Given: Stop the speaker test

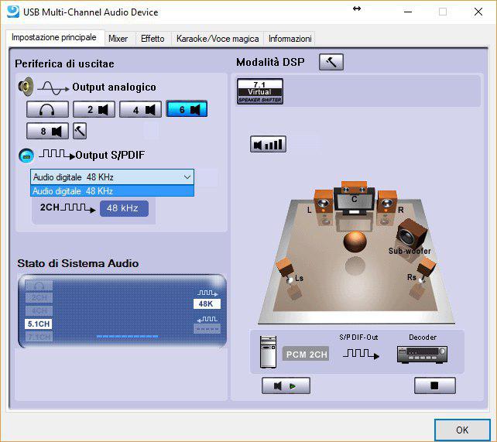Looking at the screenshot, I should (x=435, y=385).
